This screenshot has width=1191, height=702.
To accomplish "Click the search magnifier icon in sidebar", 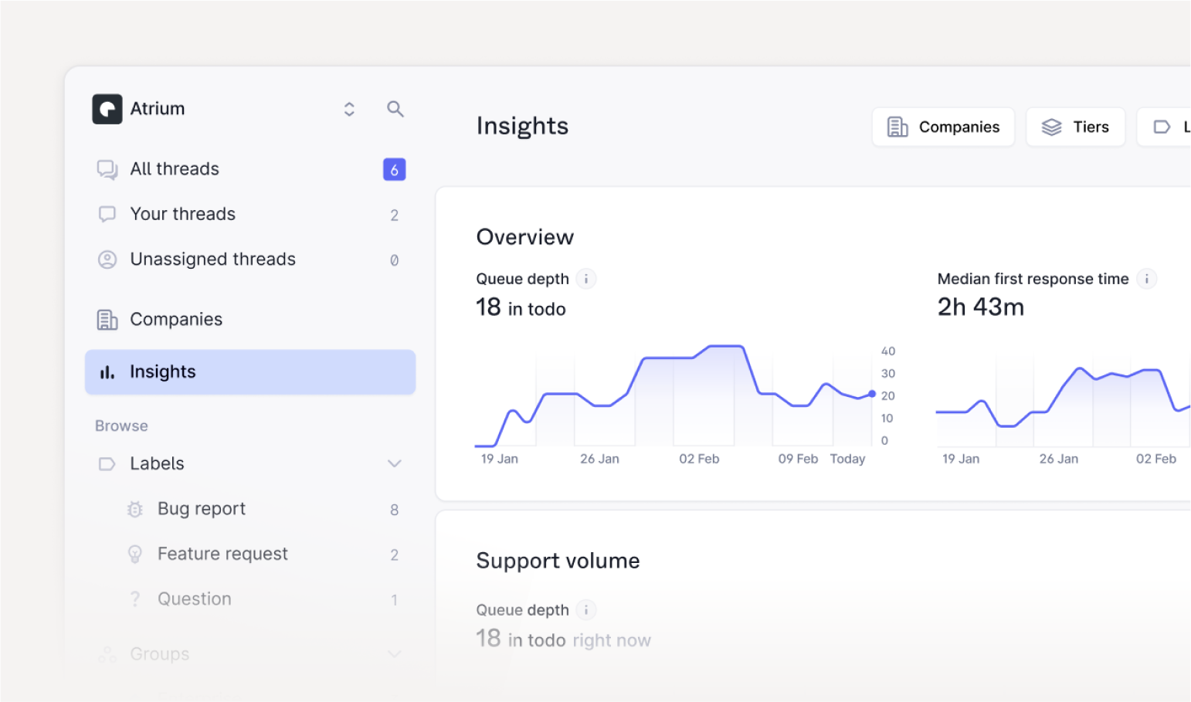I will pyautogui.click(x=395, y=109).
